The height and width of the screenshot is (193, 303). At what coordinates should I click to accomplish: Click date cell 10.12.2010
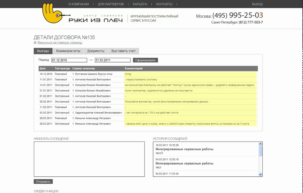point(46,74)
